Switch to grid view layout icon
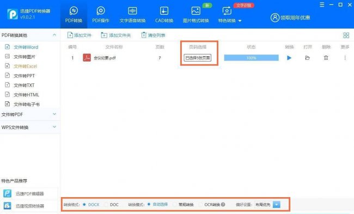This screenshot has height=214, width=354. [x=346, y=35]
